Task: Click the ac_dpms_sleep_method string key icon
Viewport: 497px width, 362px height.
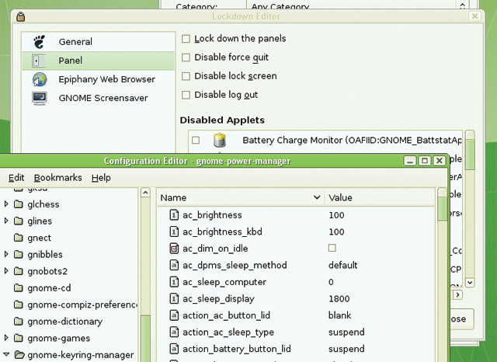Action: [174, 265]
